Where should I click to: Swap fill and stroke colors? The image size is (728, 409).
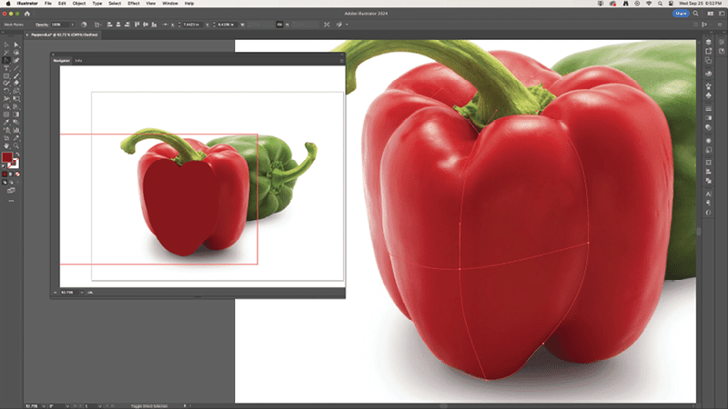[17, 155]
